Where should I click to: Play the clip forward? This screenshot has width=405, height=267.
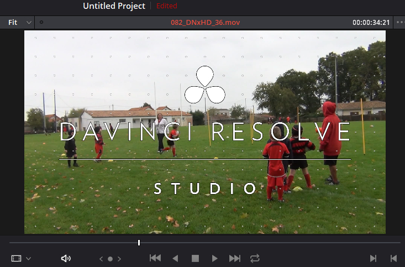point(214,258)
